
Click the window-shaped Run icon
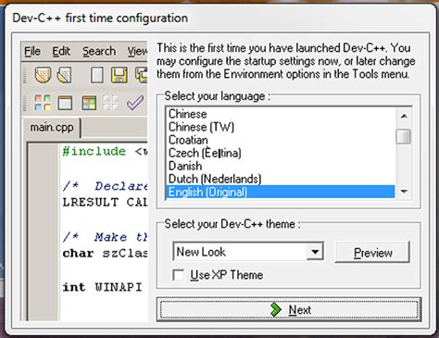click(x=65, y=103)
